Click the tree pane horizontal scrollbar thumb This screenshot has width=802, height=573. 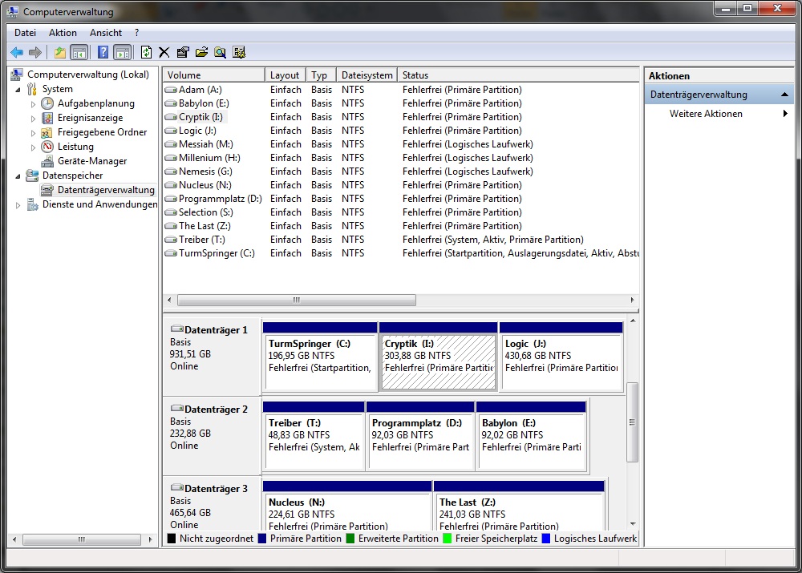82,539
